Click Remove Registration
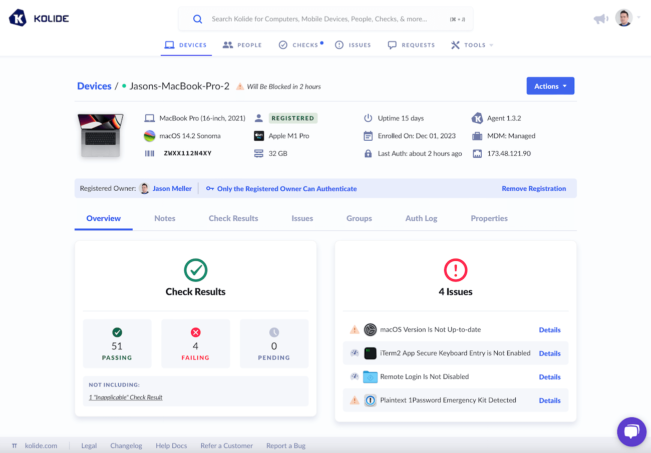The image size is (651, 453). tap(534, 188)
